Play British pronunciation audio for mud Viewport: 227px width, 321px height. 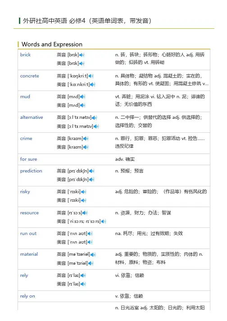pos(82,97)
